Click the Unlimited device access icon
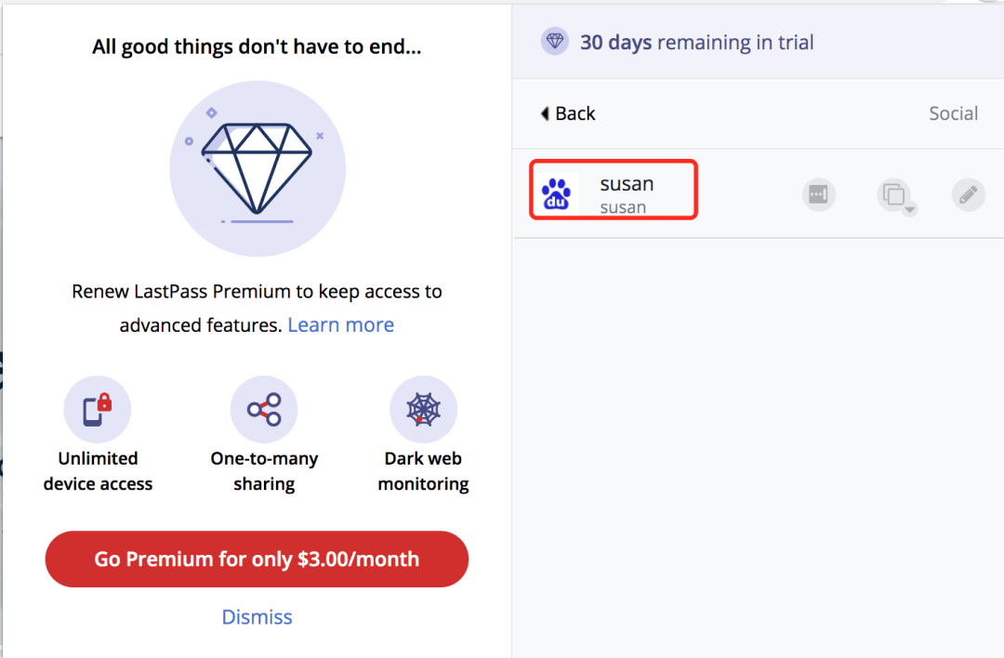Viewport: 1004px width, 658px height. [98, 409]
